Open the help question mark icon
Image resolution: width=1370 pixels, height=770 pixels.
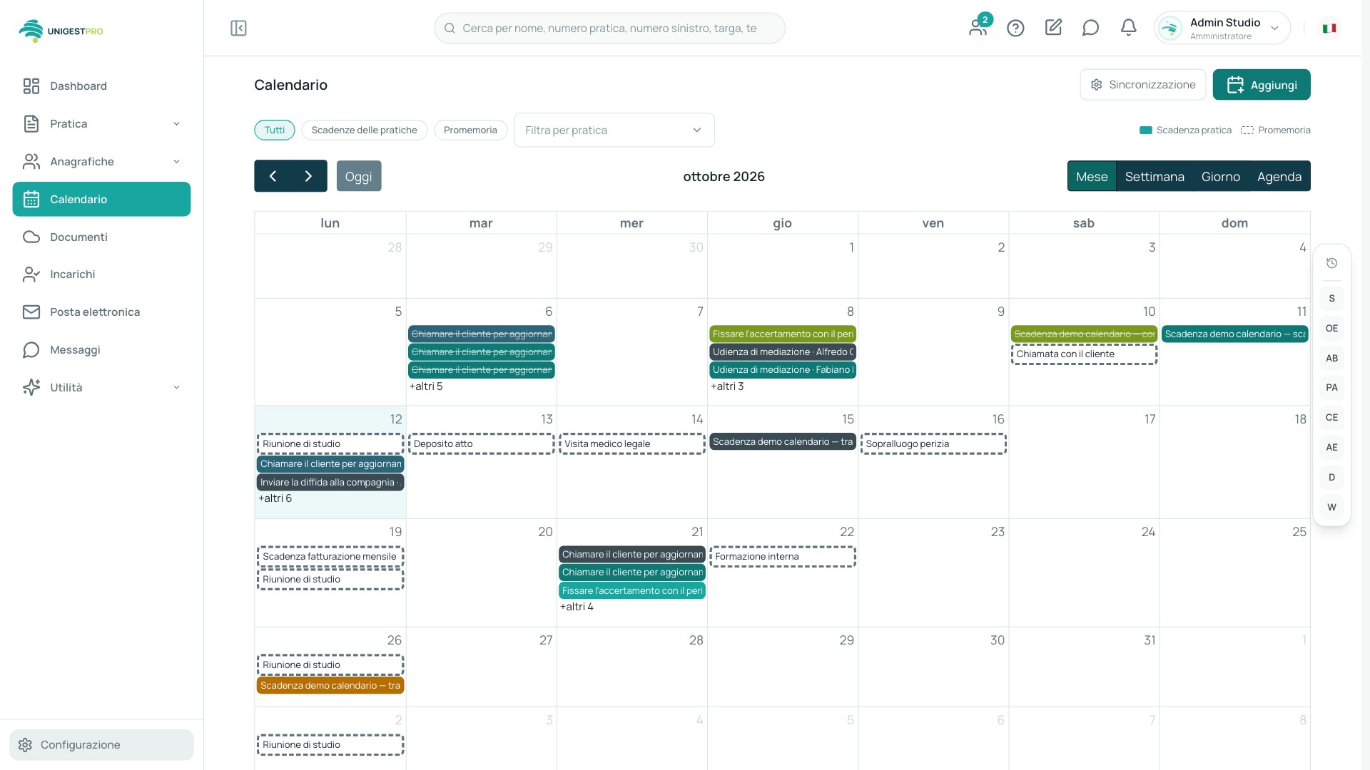tap(1015, 28)
